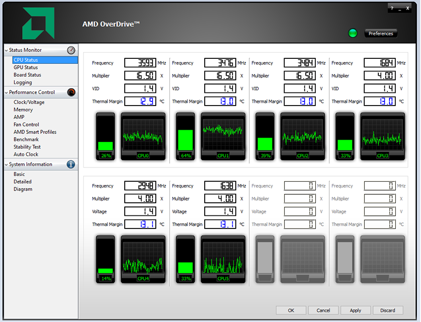Select Board Status in sidebar
Viewport: 421px width, 322px height.
coord(27,75)
